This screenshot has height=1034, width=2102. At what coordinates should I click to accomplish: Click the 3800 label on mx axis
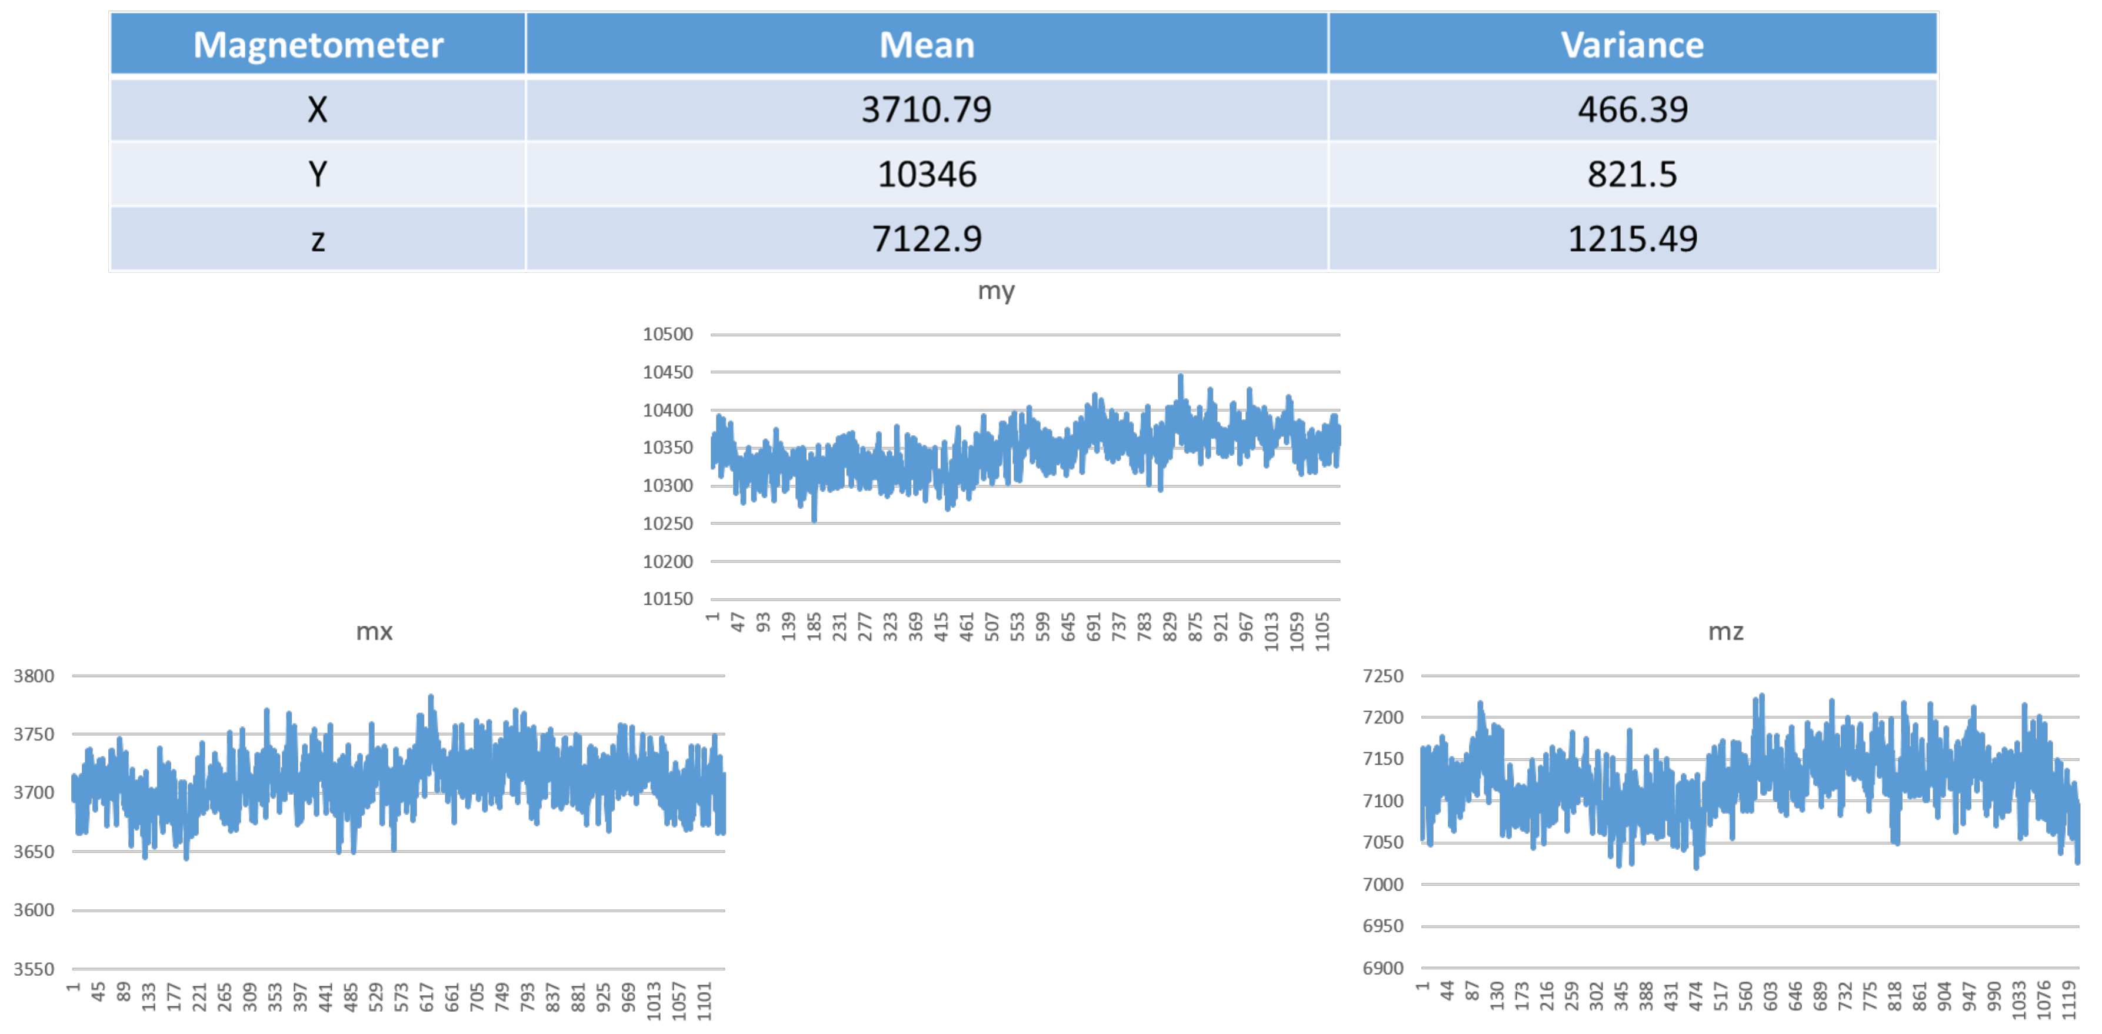[x=34, y=676]
